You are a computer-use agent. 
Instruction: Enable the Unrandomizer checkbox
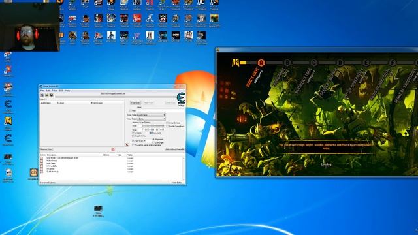coord(167,123)
